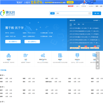Expand the 高中 > subject section header
Viewport: 103px width, 103px height.
pos(3,87)
